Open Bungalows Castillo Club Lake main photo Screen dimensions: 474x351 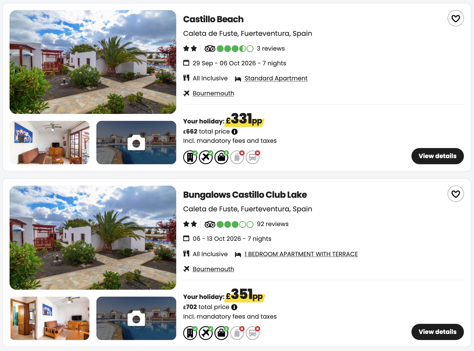93,238
